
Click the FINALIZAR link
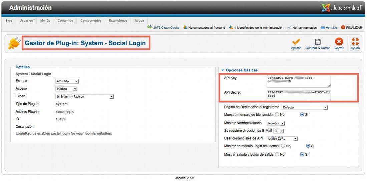(x=354, y=28)
